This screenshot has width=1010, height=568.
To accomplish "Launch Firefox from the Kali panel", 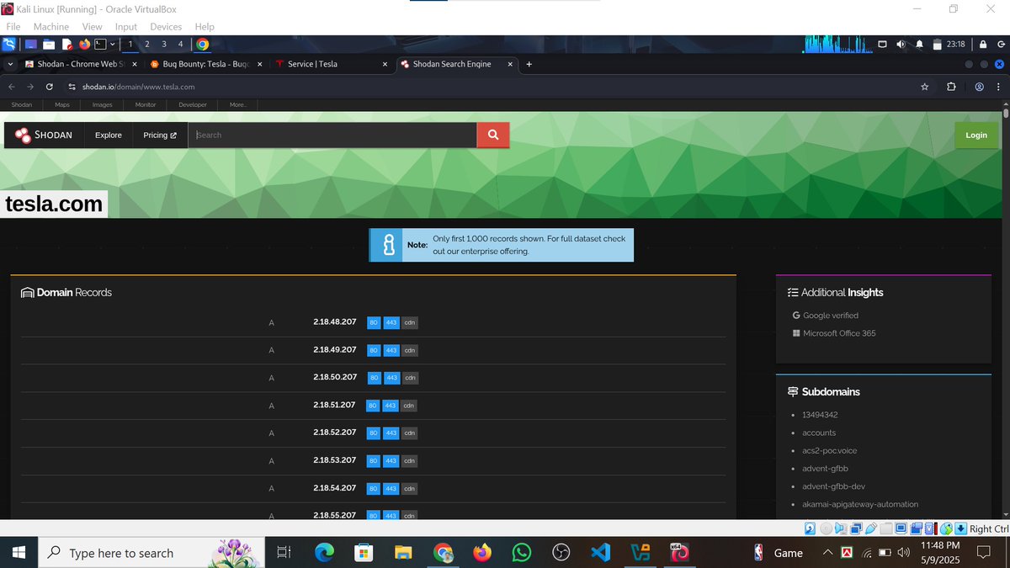I will [84, 44].
